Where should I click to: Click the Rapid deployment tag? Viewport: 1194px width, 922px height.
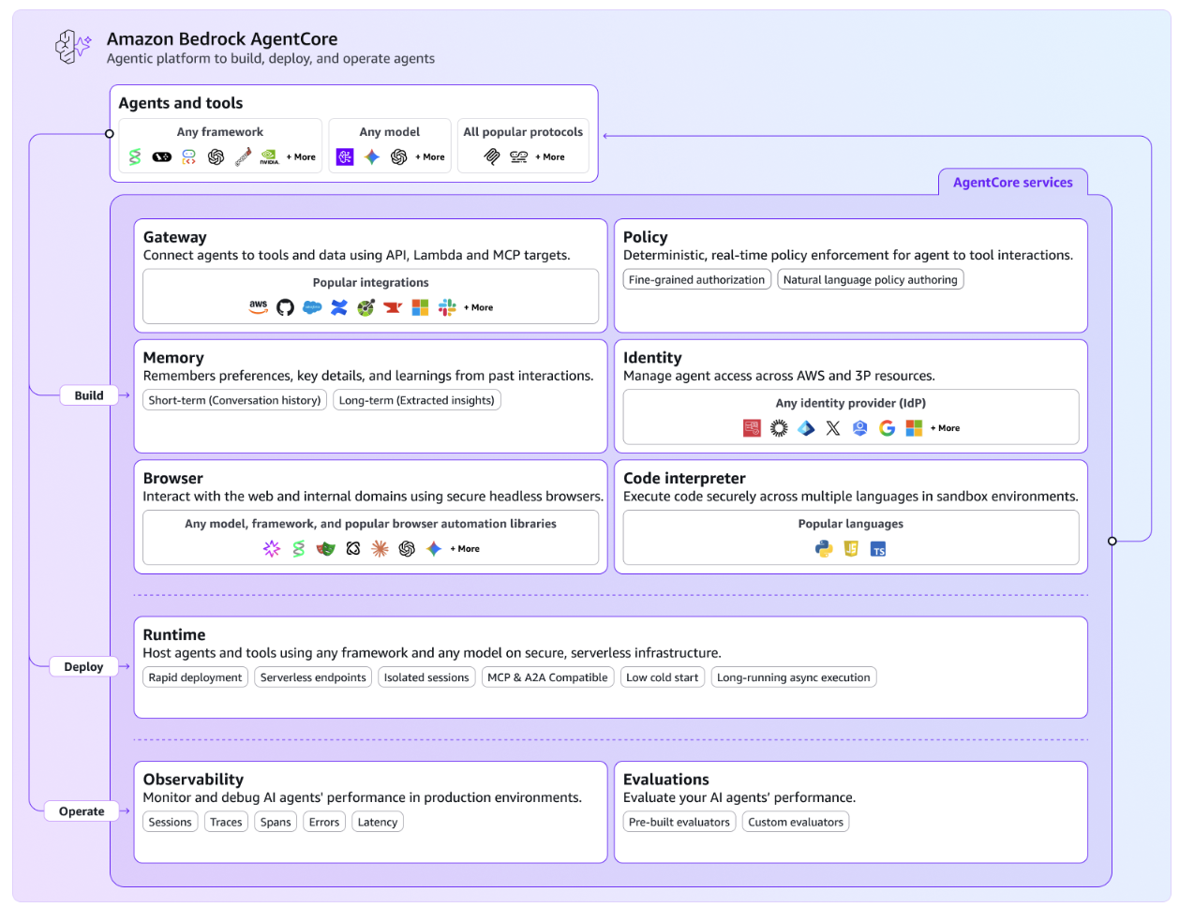click(x=195, y=678)
